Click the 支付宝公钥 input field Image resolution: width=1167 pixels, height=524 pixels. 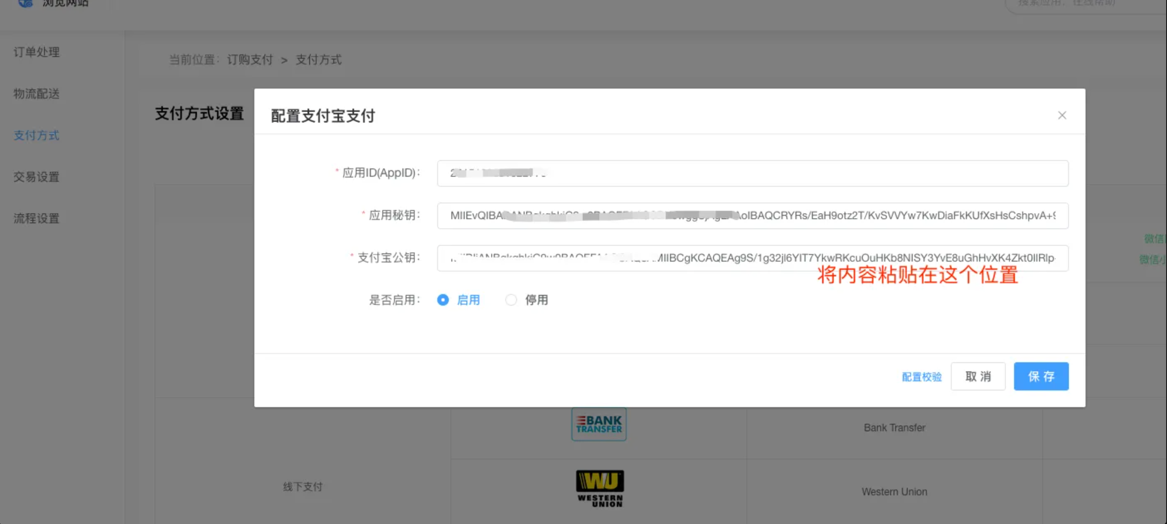(753, 258)
